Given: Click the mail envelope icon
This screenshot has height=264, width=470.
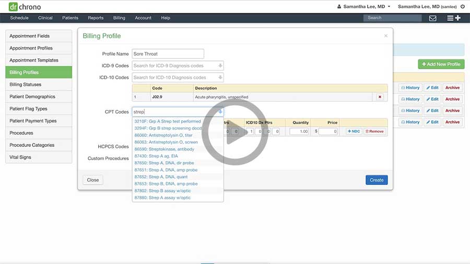Looking at the screenshot, I should 432,18.
